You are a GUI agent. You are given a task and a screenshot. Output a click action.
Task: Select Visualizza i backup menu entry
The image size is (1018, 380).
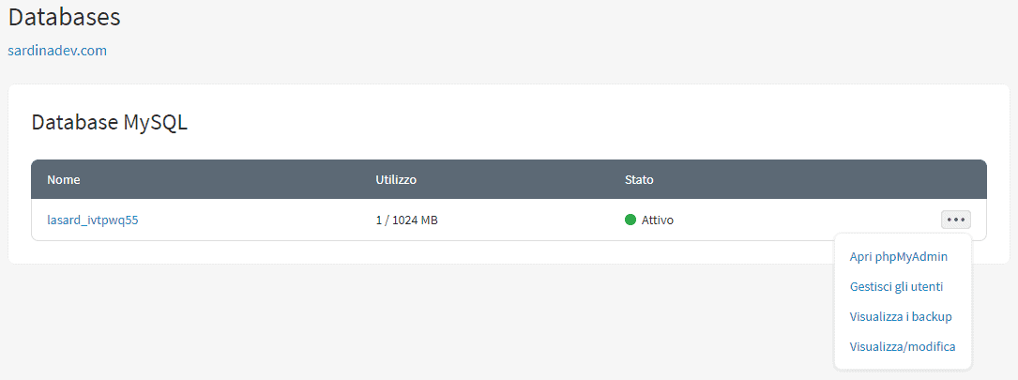click(901, 316)
